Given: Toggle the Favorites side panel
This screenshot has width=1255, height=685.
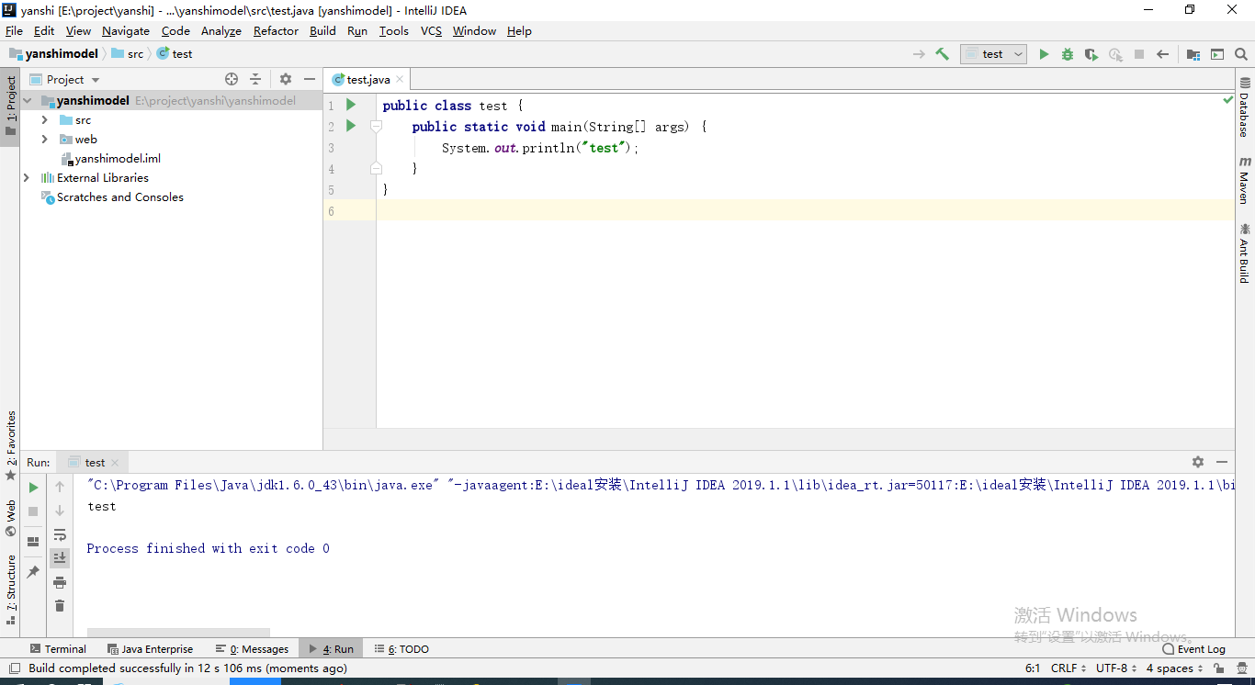Looking at the screenshot, I should 11,446.
